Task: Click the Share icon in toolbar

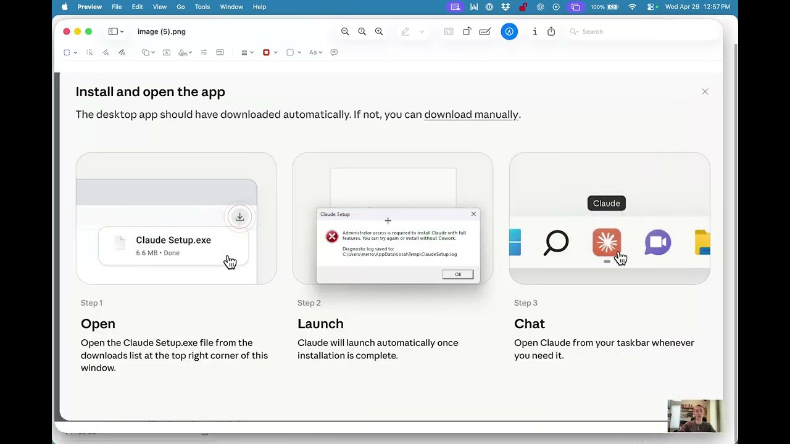Action: tap(551, 31)
